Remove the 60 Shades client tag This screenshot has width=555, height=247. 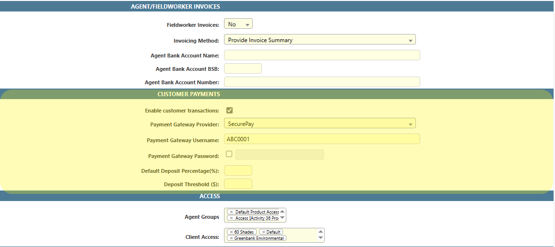(231, 232)
